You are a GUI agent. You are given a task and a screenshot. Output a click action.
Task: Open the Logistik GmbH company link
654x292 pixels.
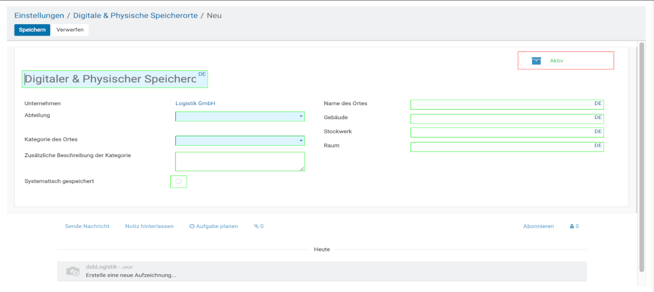pyautogui.click(x=196, y=103)
